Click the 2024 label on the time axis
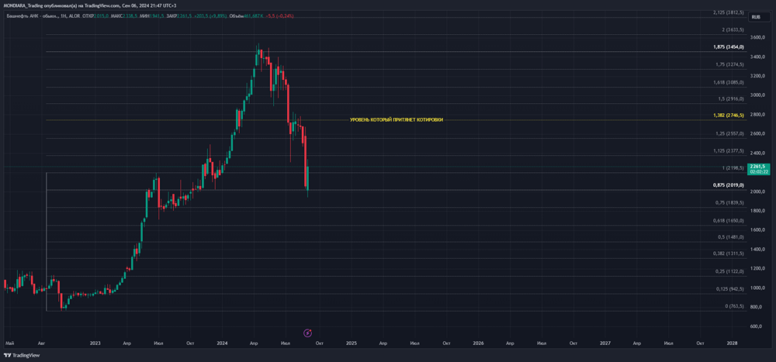This screenshot has height=362, width=776. click(x=223, y=342)
